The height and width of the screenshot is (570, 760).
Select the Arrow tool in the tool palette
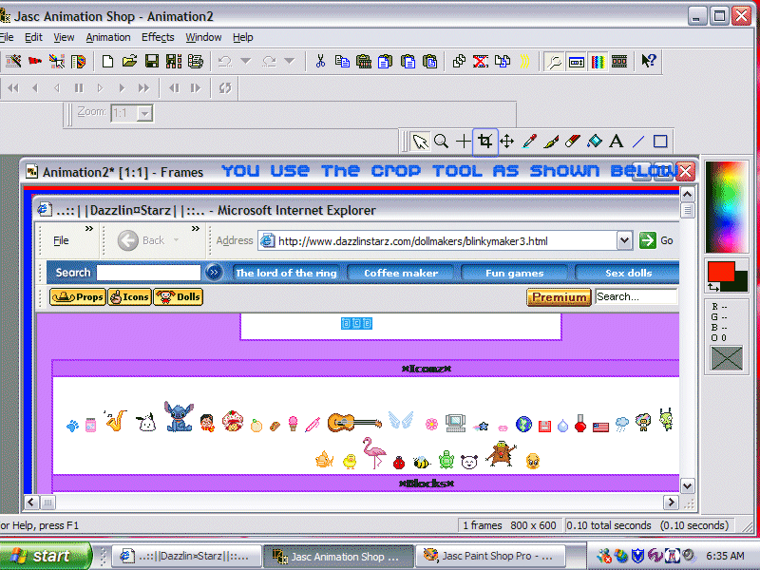click(x=420, y=142)
